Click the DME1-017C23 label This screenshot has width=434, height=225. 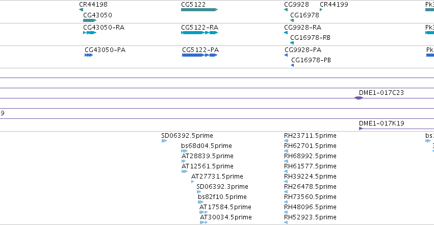click(x=381, y=93)
